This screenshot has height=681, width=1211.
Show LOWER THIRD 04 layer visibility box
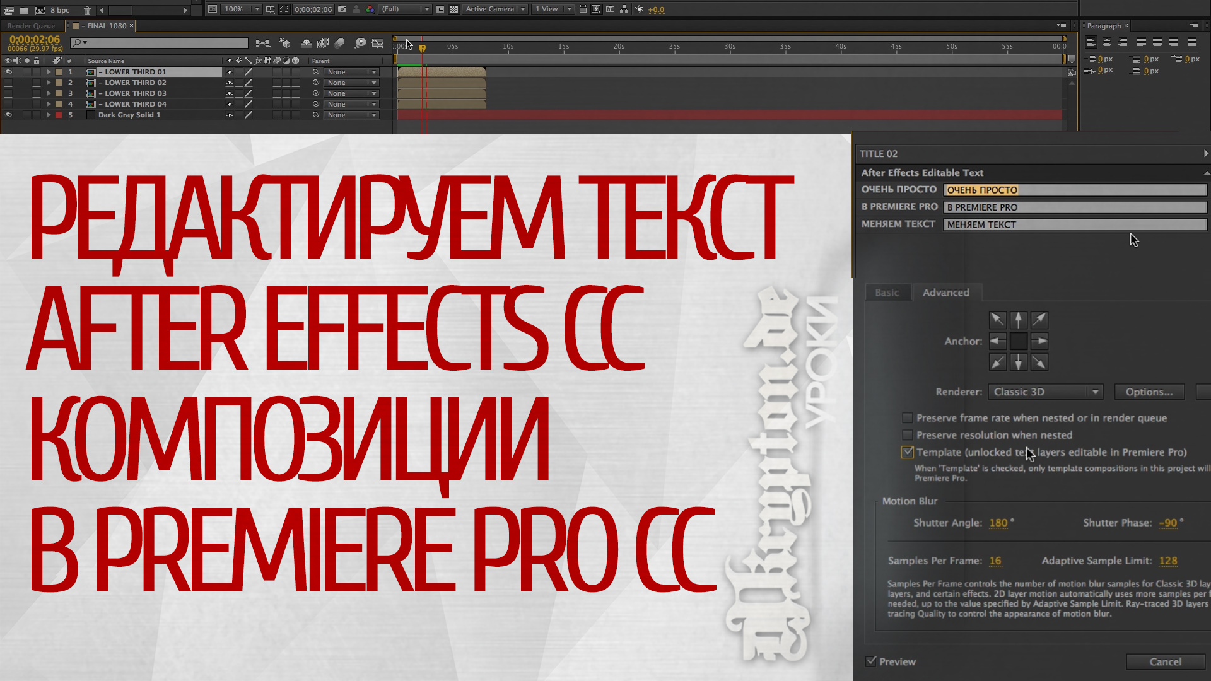(8, 104)
